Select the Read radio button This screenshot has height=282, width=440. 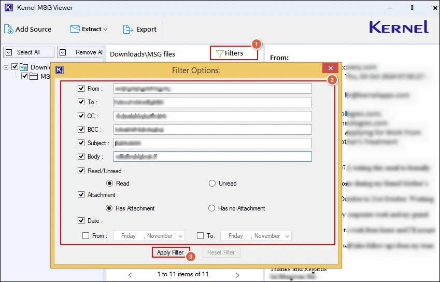point(109,183)
